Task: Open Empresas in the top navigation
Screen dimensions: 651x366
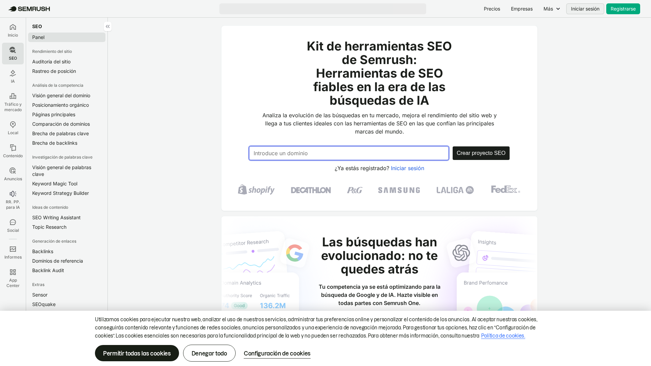Action: 522,9
